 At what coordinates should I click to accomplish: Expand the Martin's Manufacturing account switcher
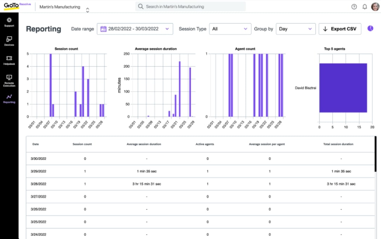(88, 10)
